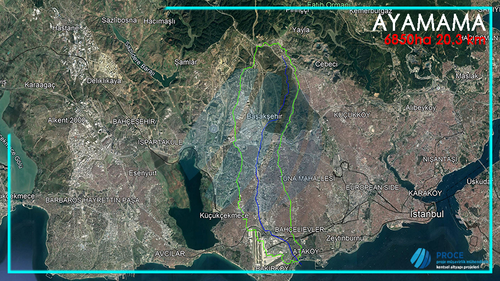Screen dimensions: 500x281
Task: Click the ATAKÖY label on map
Action: (306, 251)
